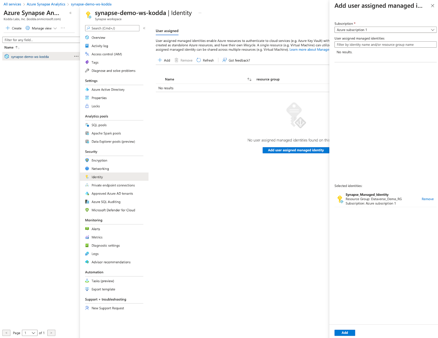This screenshot has height=338, width=438.
Task: Open Apache Spark pools
Action: [x=106, y=133]
